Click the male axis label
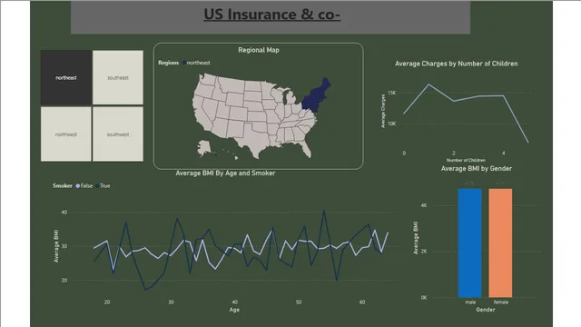The image size is (581, 327). 470,302
